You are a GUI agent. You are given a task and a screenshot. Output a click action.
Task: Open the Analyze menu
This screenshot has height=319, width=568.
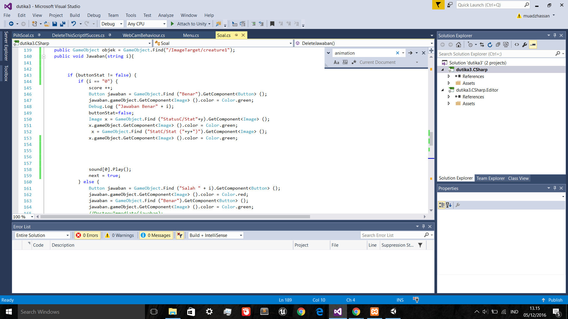[x=166, y=15]
